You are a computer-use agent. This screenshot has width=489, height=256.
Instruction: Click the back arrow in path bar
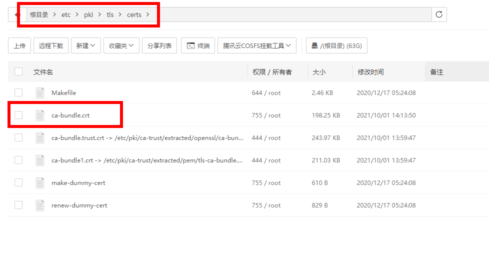[x=17, y=14]
